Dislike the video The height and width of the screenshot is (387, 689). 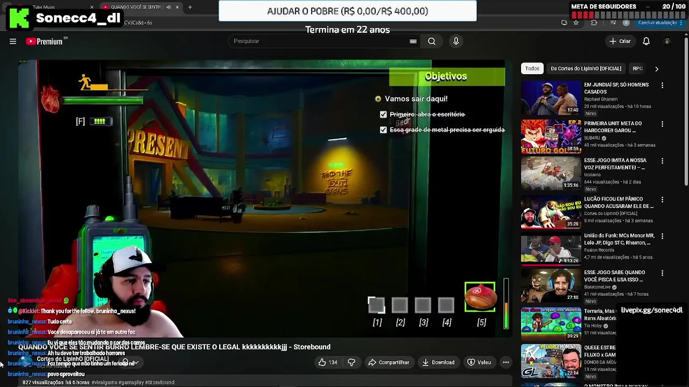(x=351, y=362)
